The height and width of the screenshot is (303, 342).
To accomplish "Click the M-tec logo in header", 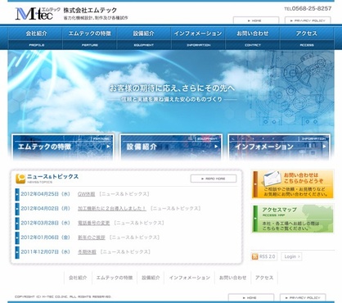I will click(x=38, y=14).
